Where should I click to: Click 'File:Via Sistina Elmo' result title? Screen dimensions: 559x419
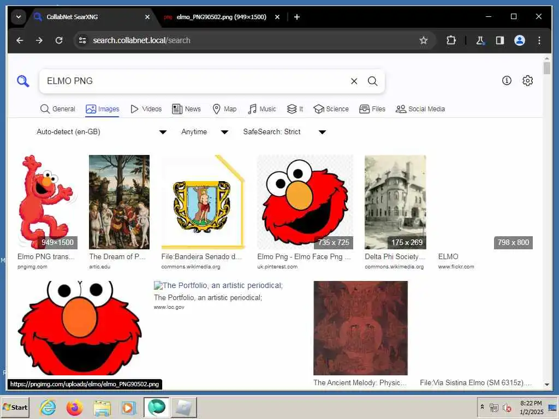pos(475,382)
